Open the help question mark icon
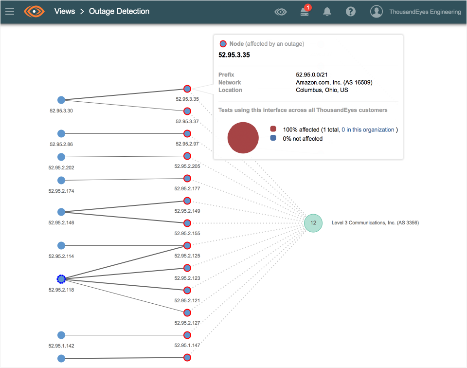The width and height of the screenshot is (467, 368). [x=351, y=12]
